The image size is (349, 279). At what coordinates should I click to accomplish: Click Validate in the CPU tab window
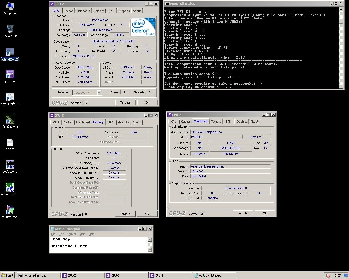[x=125, y=102]
